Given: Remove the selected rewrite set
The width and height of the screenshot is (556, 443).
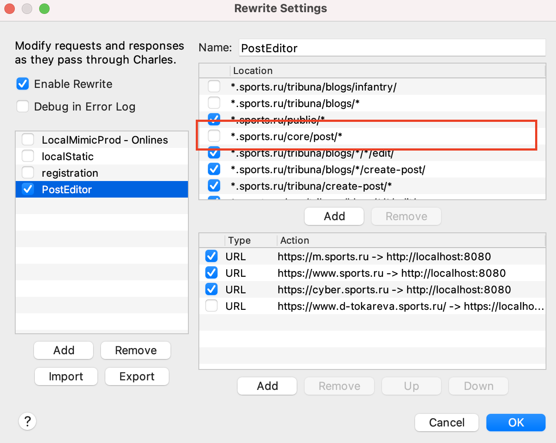Looking at the screenshot, I should point(135,350).
